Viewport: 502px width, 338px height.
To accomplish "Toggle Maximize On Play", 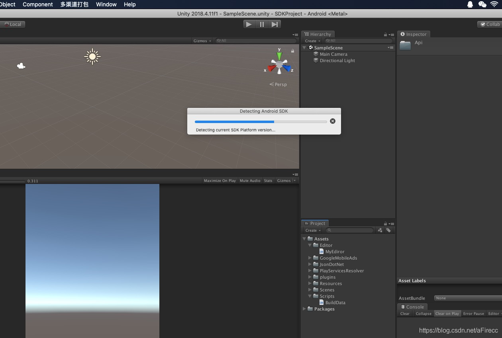I will [220, 181].
